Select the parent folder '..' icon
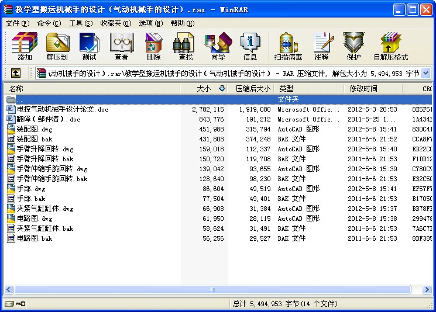This screenshot has height=312, width=436. [11, 99]
